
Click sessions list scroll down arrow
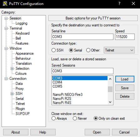(110, 102)
